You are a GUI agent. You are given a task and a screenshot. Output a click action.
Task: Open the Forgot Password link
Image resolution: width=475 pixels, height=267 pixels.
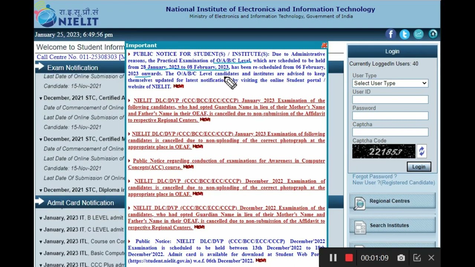374,177
